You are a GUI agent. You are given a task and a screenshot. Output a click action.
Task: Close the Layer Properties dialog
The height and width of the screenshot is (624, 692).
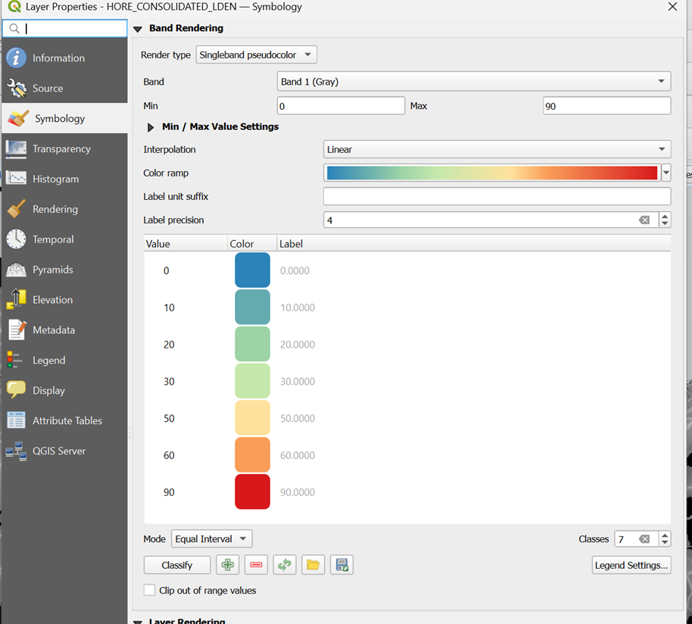pyautogui.click(x=672, y=7)
